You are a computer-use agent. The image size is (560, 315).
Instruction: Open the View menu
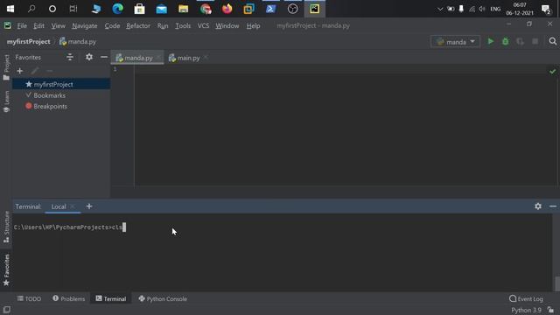point(58,25)
